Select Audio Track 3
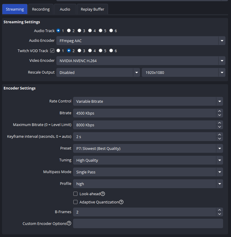This screenshot has height=237, width=231. 80,31
